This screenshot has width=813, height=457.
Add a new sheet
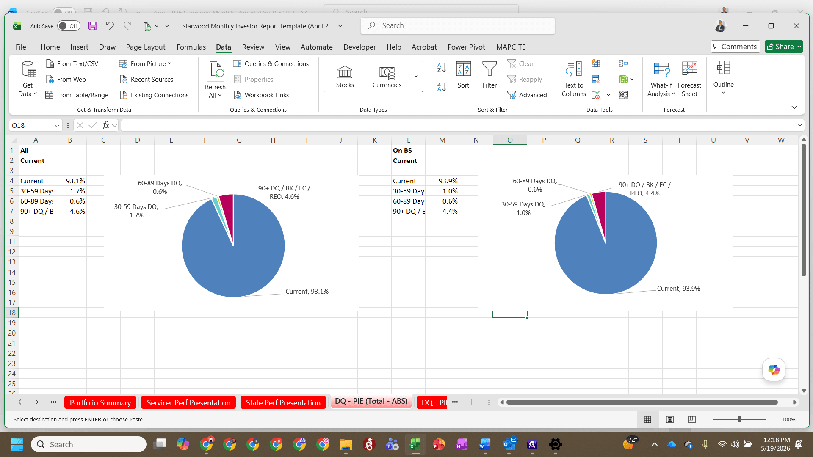click(472, 402)
